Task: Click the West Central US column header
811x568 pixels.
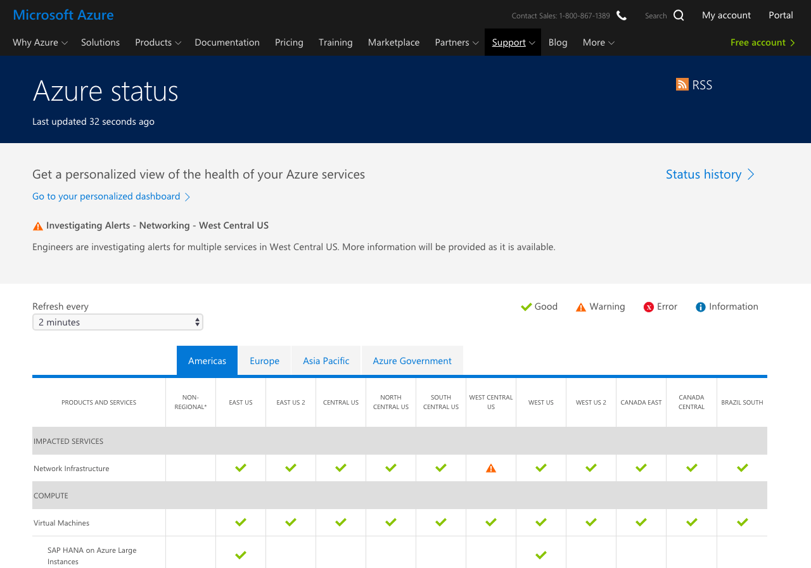Action: (x=491, y=402)
